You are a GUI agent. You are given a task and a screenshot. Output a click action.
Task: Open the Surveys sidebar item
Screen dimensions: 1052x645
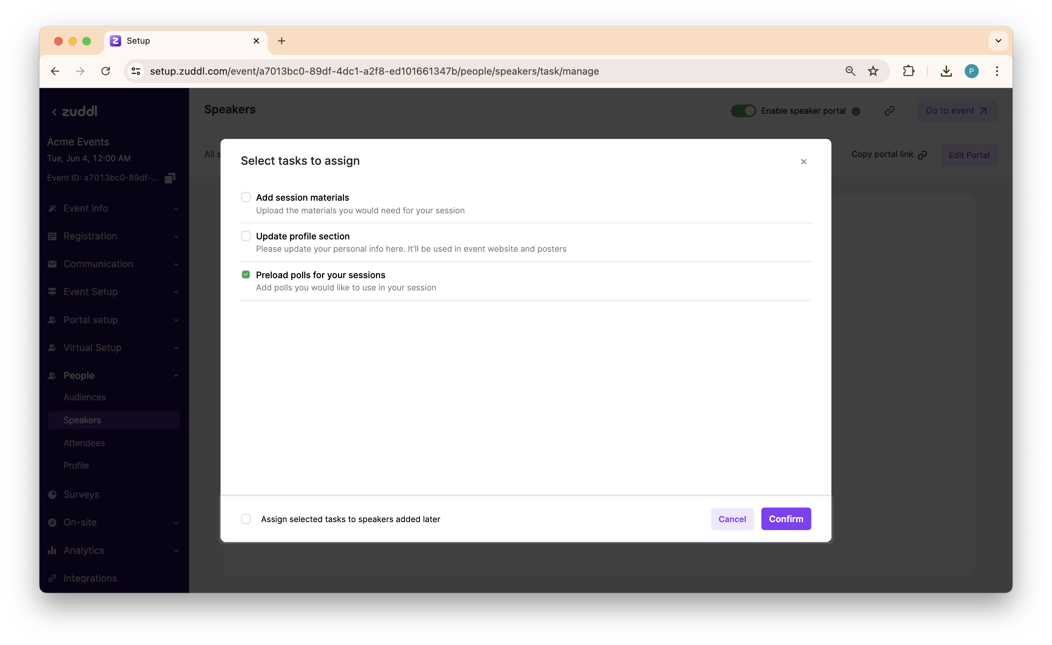[81, 494]
